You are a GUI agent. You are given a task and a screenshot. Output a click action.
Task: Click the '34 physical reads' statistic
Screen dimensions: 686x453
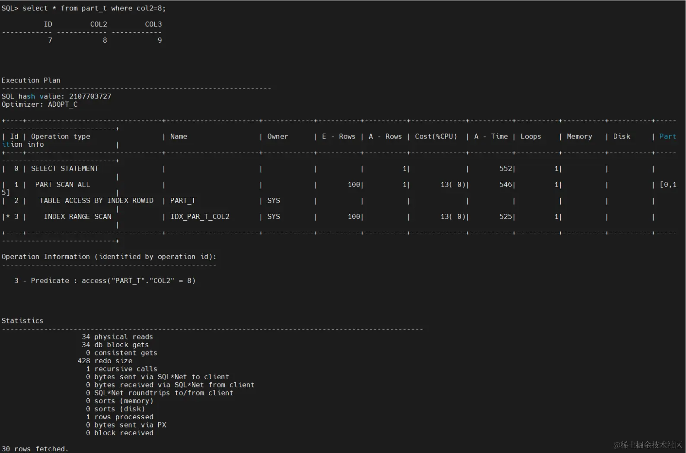tap(117, 337)
